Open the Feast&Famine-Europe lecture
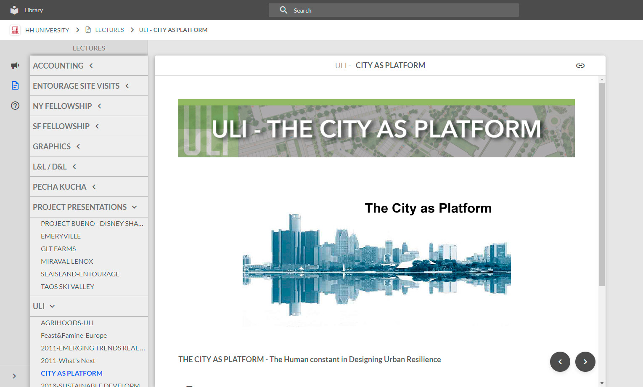The height and width of the screenshot is (387, 643). point(74,335)
